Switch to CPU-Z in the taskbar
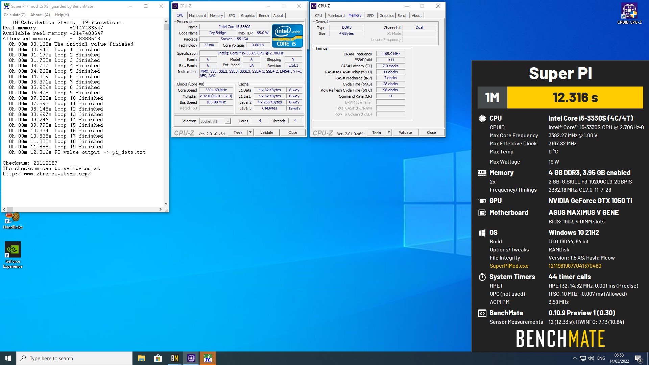 click(x=191, y=358)
